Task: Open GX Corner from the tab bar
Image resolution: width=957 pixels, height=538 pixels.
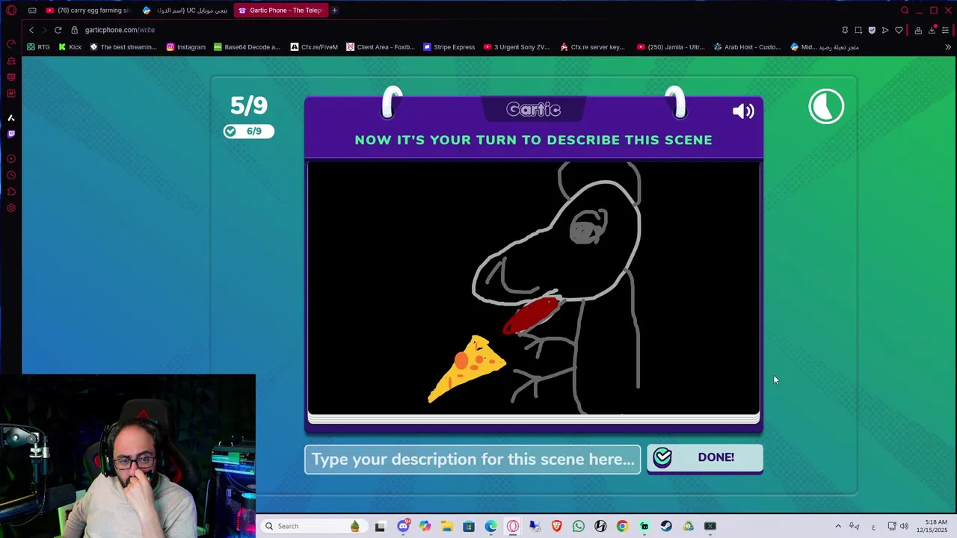Action: (32, 10)
